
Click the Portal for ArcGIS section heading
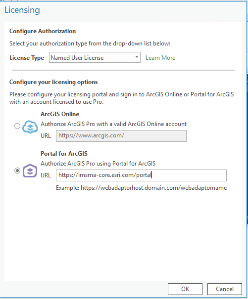(64, 154)
